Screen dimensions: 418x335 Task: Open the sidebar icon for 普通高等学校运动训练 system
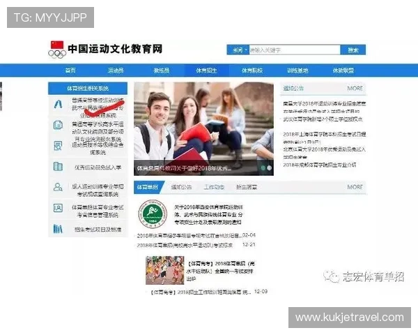(58, 104)
